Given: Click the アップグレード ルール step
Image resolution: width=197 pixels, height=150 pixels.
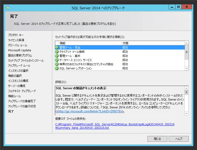Looking at the screenshot, I should (x=19, y=66).
